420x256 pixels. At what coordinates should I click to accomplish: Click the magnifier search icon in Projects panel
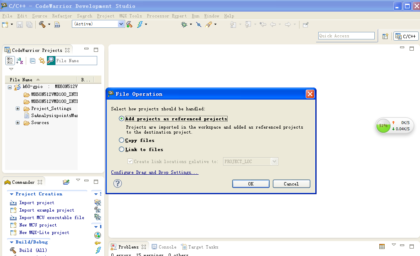tap(51, 61)
